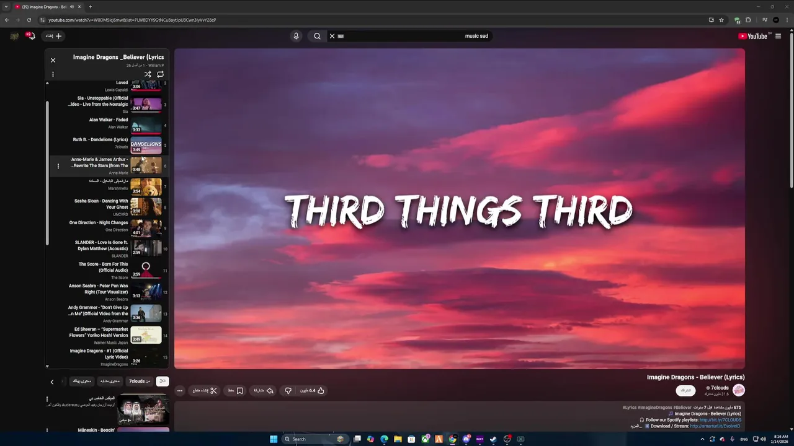Select the leftmost filter chip in the row
The image size is (794, 446).
click(x=82, y=382)
